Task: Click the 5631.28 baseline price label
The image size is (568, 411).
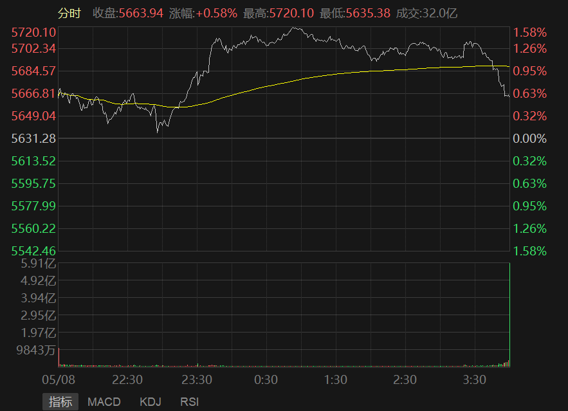Action: tap(33, 138)
